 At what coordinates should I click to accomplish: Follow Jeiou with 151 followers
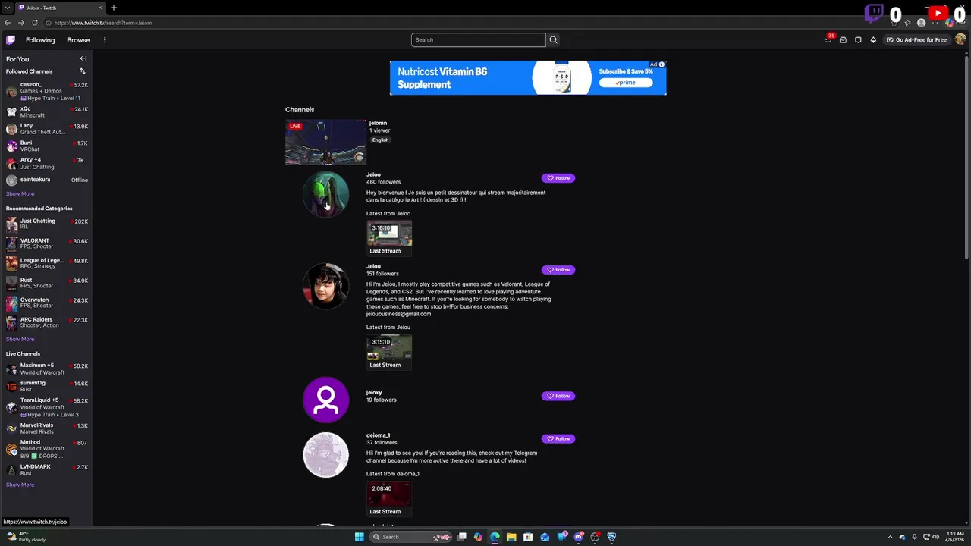click(x=558, y=270)
